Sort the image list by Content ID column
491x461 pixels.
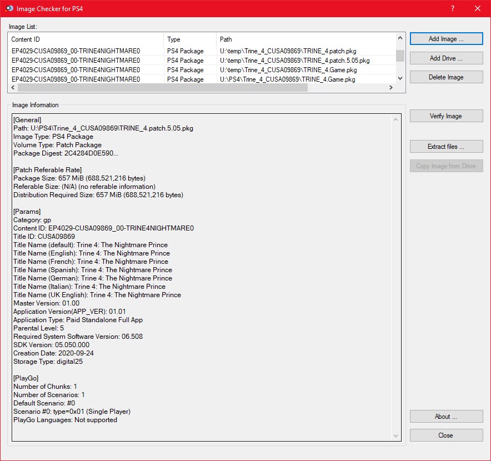(86, 39)
